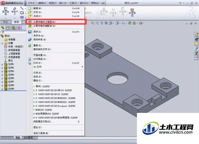Switch to the 草图 sketch tab
199x144 pixels.
(16, 22)
